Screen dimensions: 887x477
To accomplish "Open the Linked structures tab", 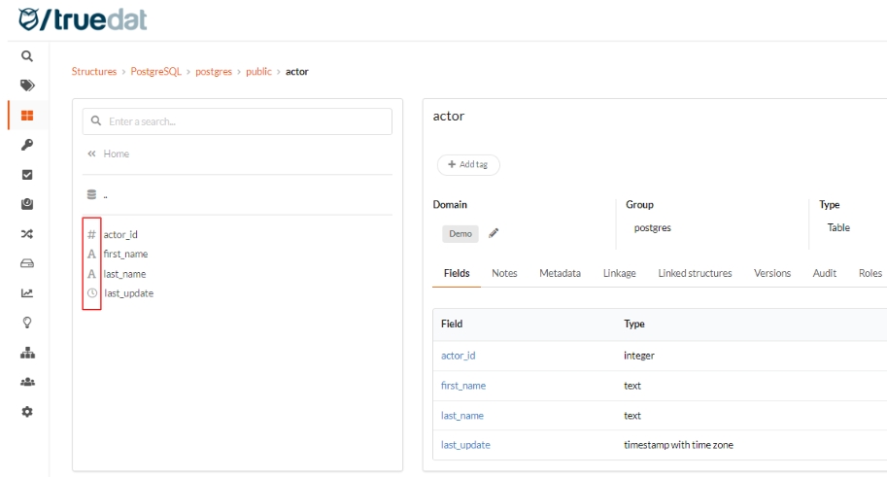I will [695, 273].
